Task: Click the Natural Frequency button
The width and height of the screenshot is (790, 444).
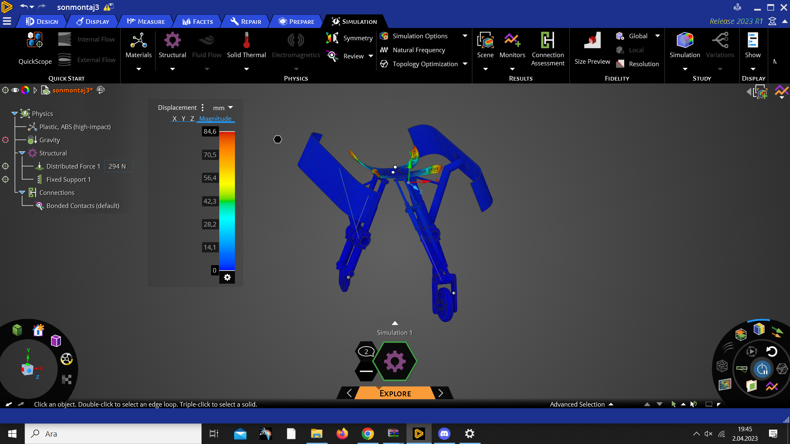Action: (418, 49)
